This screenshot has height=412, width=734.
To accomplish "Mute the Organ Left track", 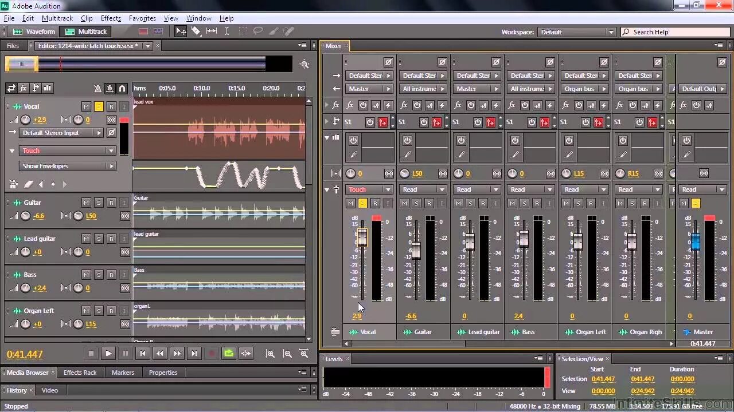I will [x=86, y=311].
